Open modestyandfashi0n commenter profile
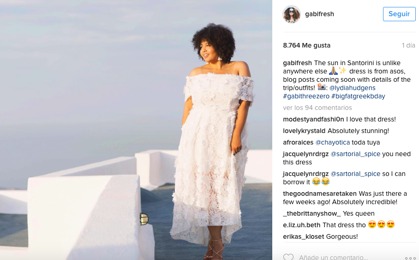The image size is (419, 260). (313, 119)
